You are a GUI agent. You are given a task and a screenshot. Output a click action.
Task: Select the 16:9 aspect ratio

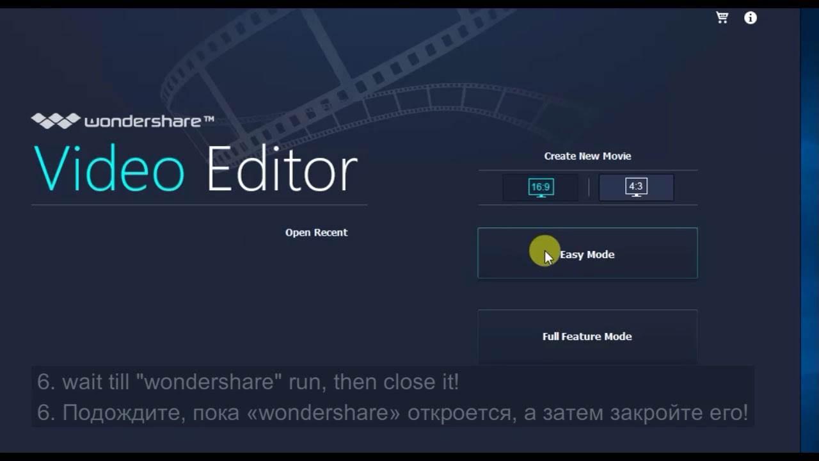(541, 188)
